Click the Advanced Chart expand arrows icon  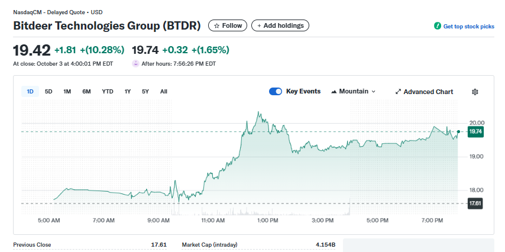(399, 92)
